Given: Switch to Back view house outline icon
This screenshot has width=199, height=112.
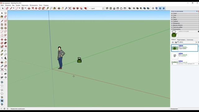Looking at the screenshot, I should pyautogui.click(x=121, y=8).
